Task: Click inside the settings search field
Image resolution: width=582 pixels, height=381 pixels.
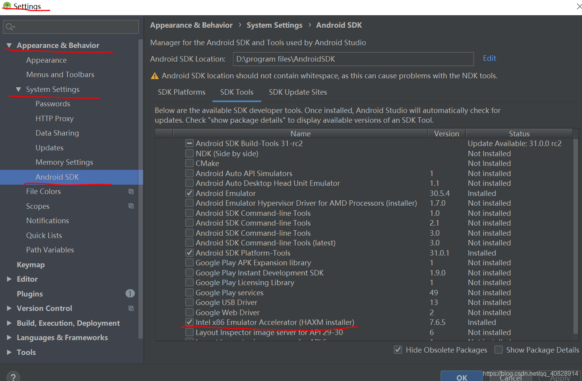Action: tap(71, 27)
